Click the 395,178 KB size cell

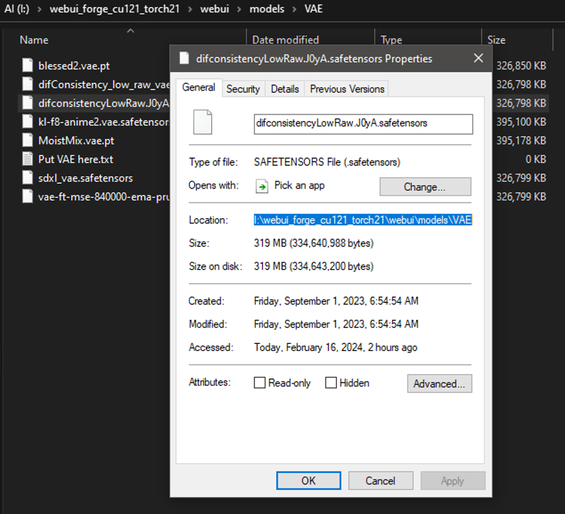[x=521, y=141]
